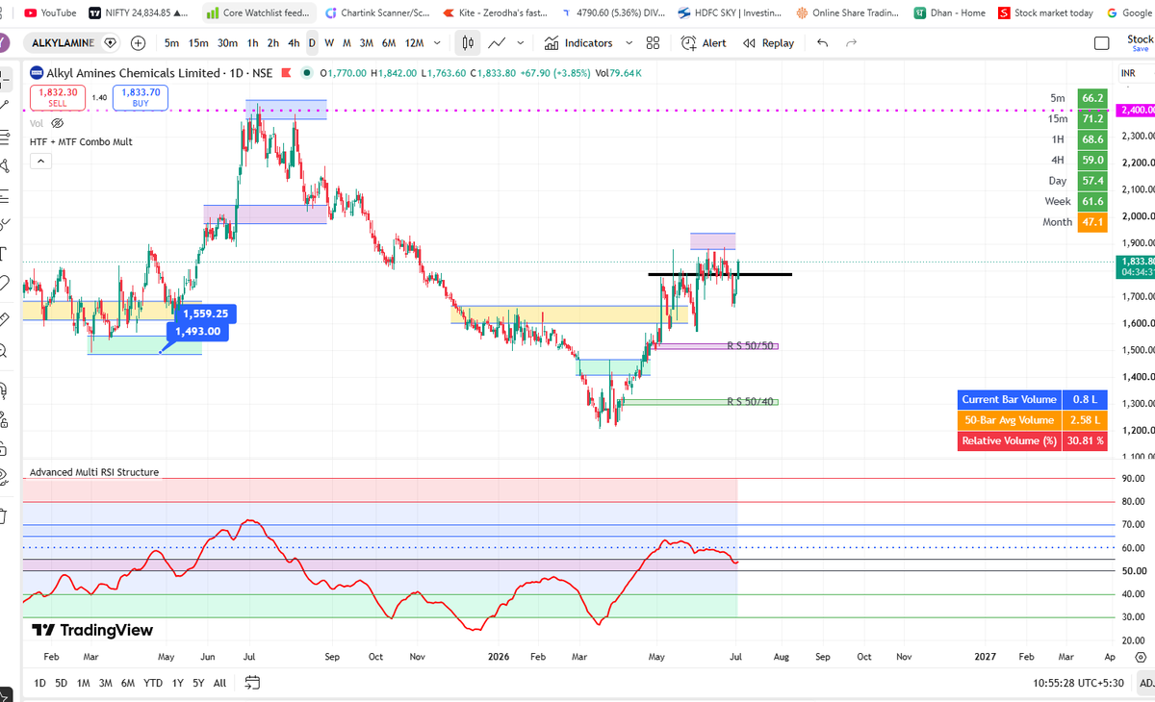Set date range to YTD
This screenshot has height=702, width=1155.
coord(152,683)
